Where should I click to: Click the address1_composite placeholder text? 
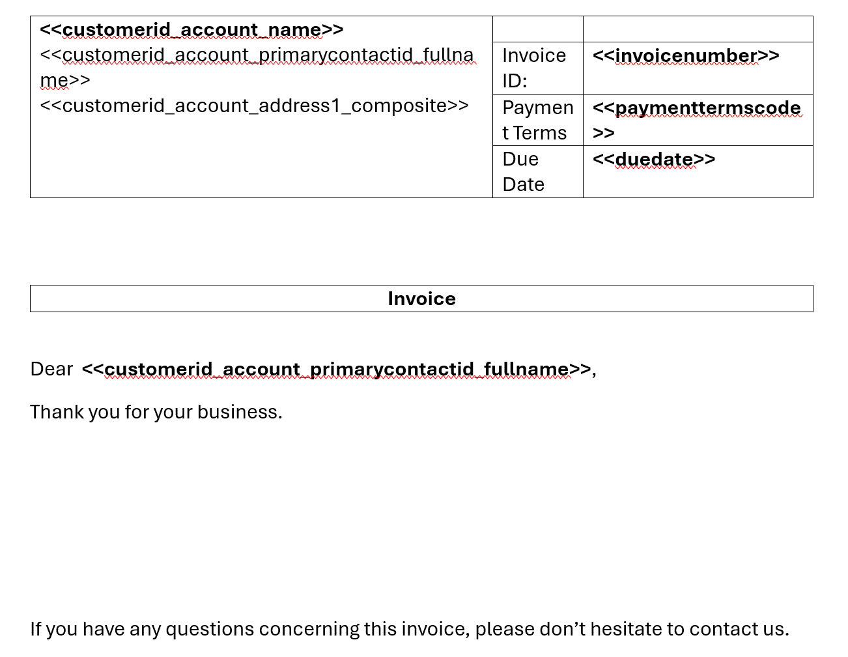(254, 106)
